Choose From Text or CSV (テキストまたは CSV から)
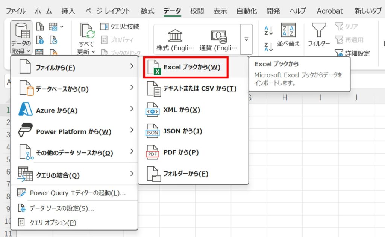Image resolution: width=385 pixels, height=237 pixels. coord(193,89)
